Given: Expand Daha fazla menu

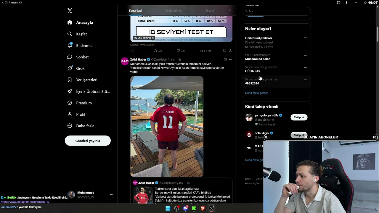Looking at the screenshot, I should click(x=81, y=126).
